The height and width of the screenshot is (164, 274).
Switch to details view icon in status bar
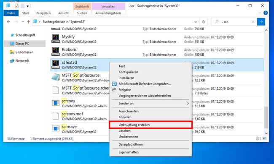point(258,138)
